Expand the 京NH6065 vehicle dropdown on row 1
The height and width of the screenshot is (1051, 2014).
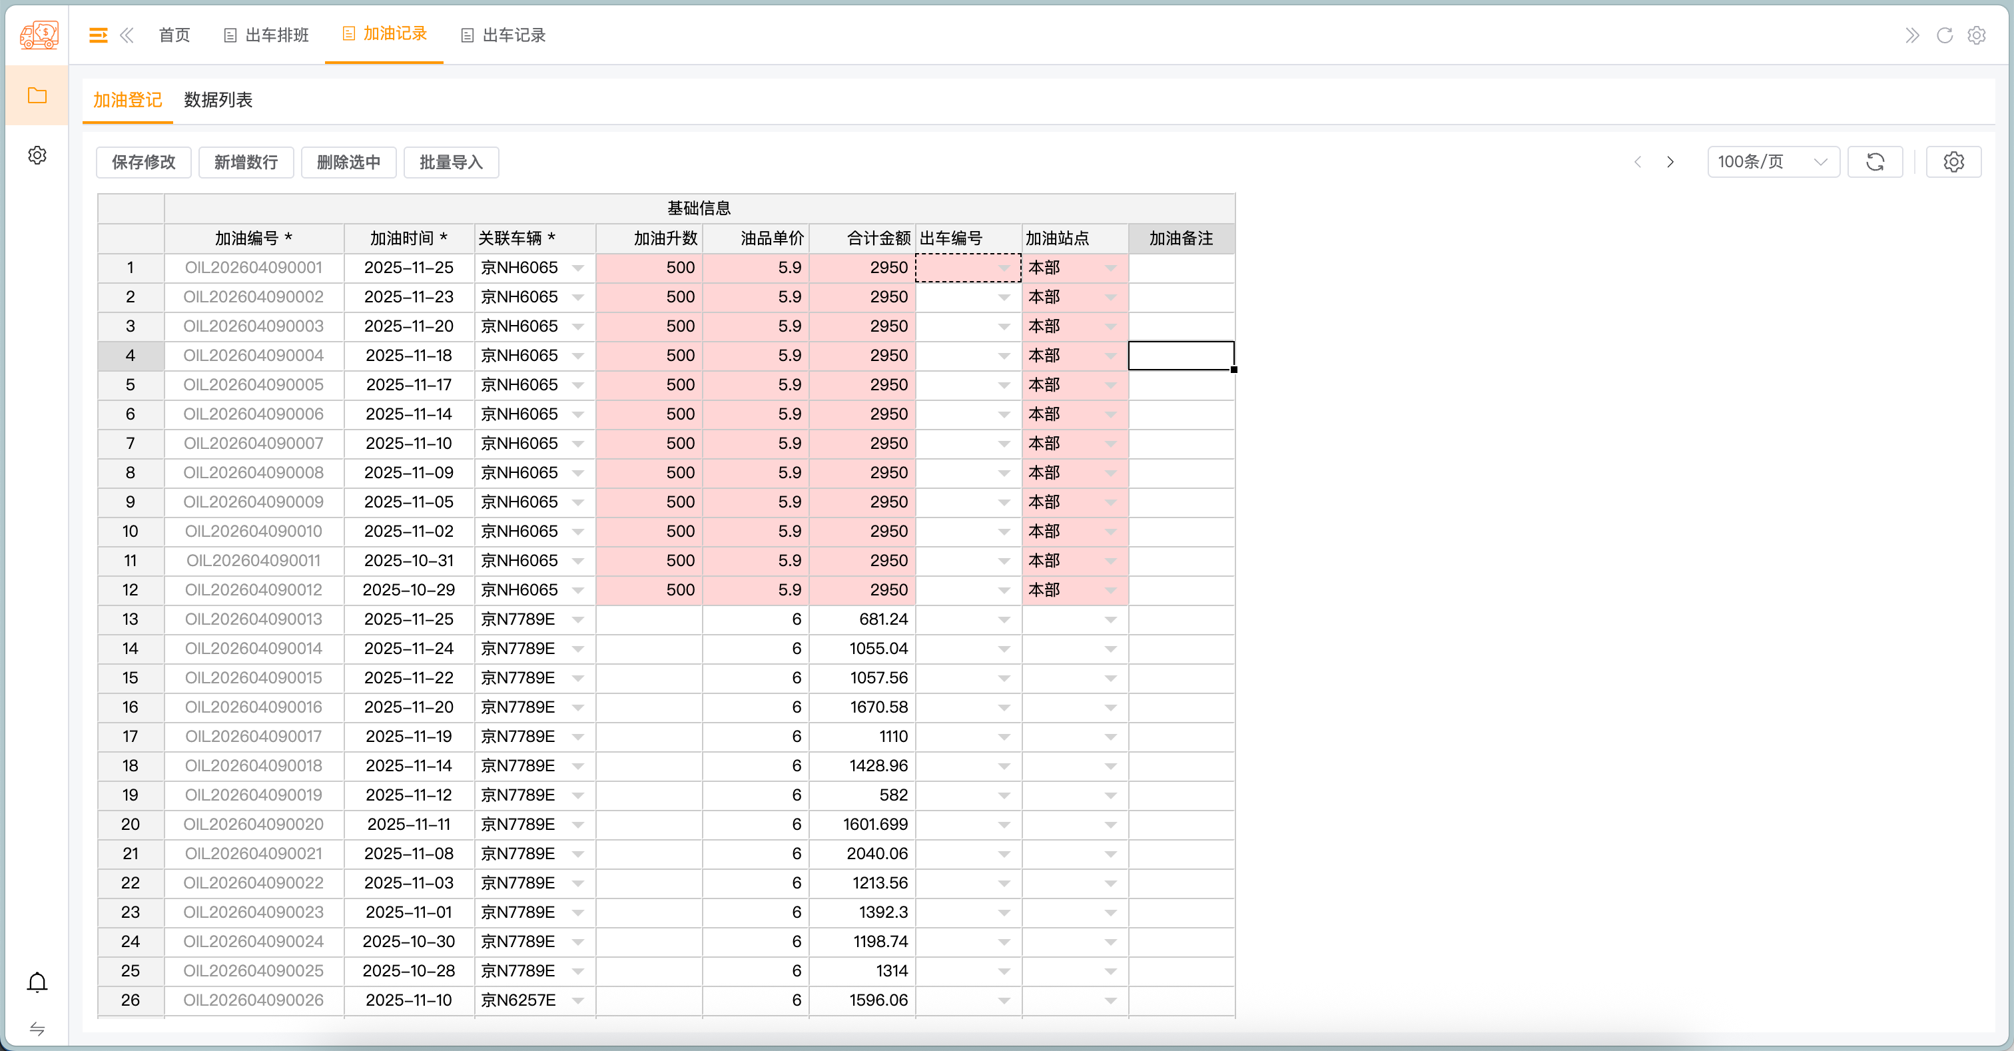(x=579, y=268)
